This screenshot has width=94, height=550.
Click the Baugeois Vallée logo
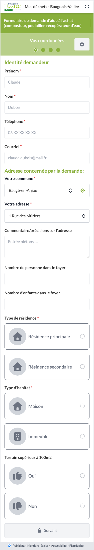(x=13, y=7)
